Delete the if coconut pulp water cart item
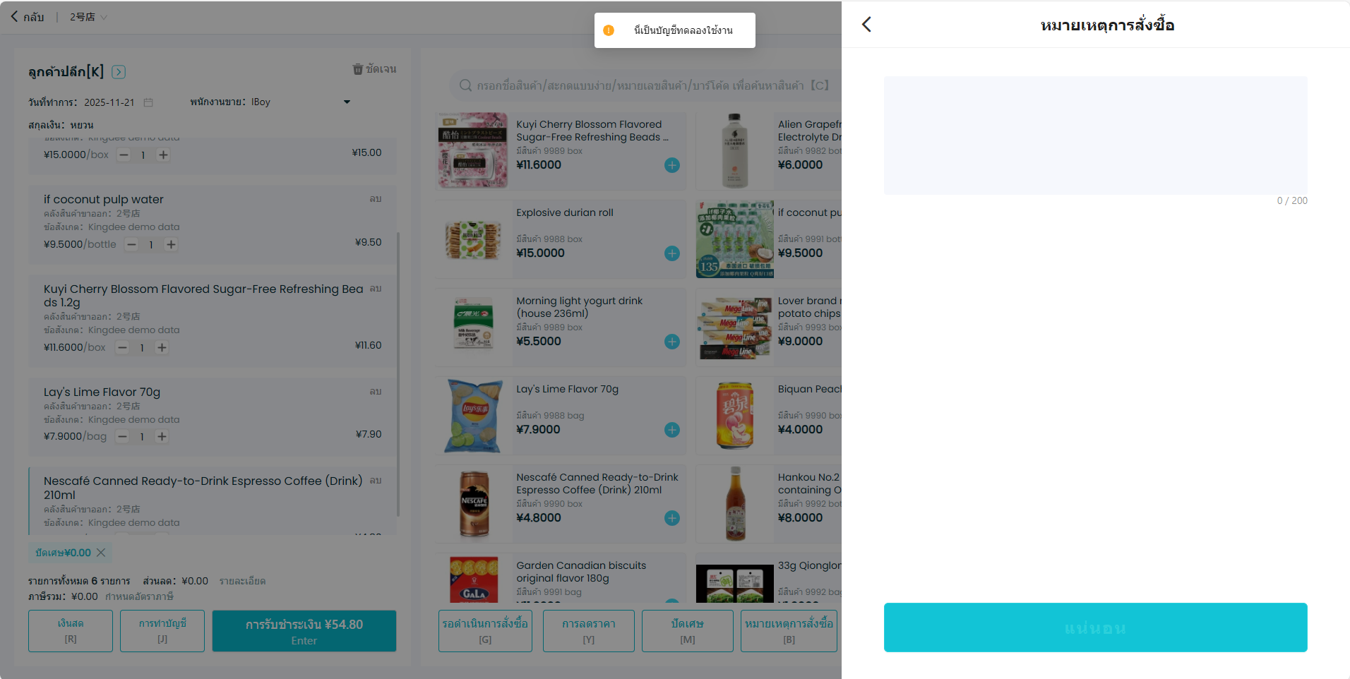1350x679 pixels. coord(376,199)
